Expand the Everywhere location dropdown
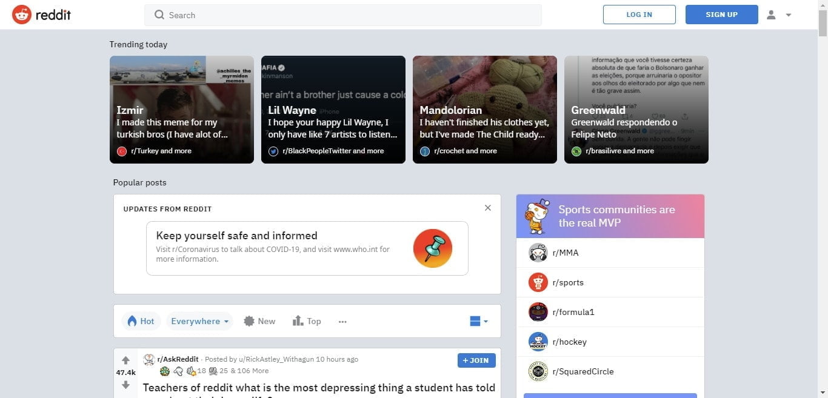828x398 pixels. tap(199, 322)
